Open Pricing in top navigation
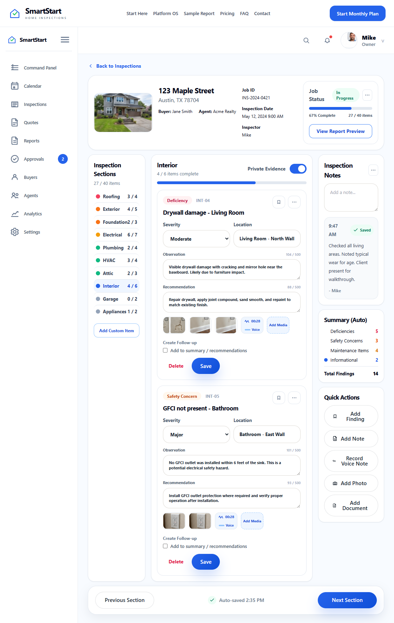The width and height of the screenshot is (394, 623). 227,14
